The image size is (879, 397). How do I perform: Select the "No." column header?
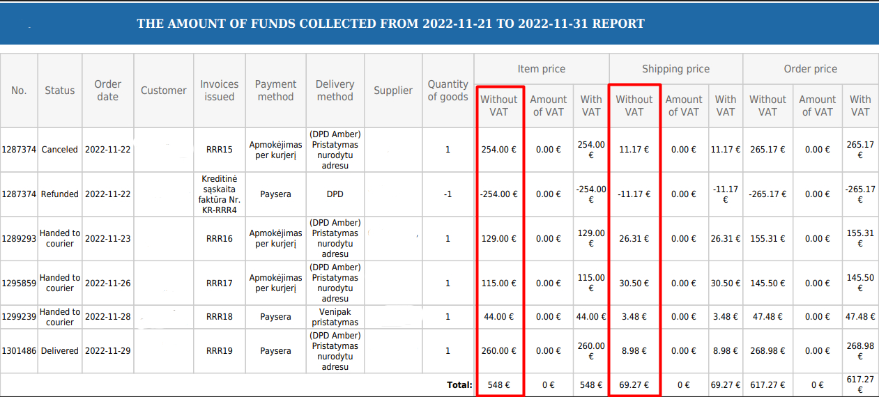click(19, 91)
